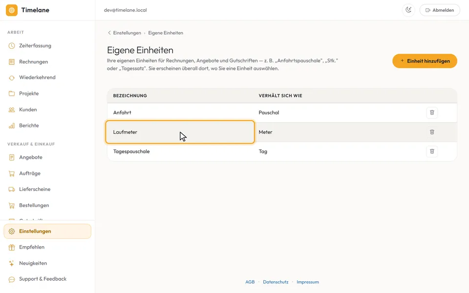Viewport: 469px width, 293px height.
Task: Click the Anfahrt name cell
Action: 180,113
